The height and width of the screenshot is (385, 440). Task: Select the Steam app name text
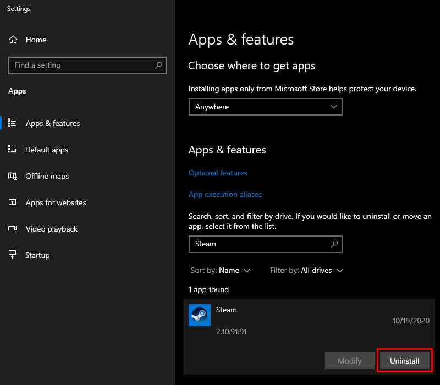click(x=226, y=310)
